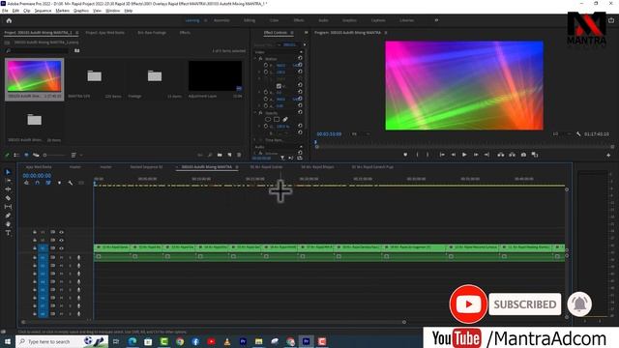Viewport: 619px width, 348px height.
Task: Solo audio track A1
Action: pos(71,257)
